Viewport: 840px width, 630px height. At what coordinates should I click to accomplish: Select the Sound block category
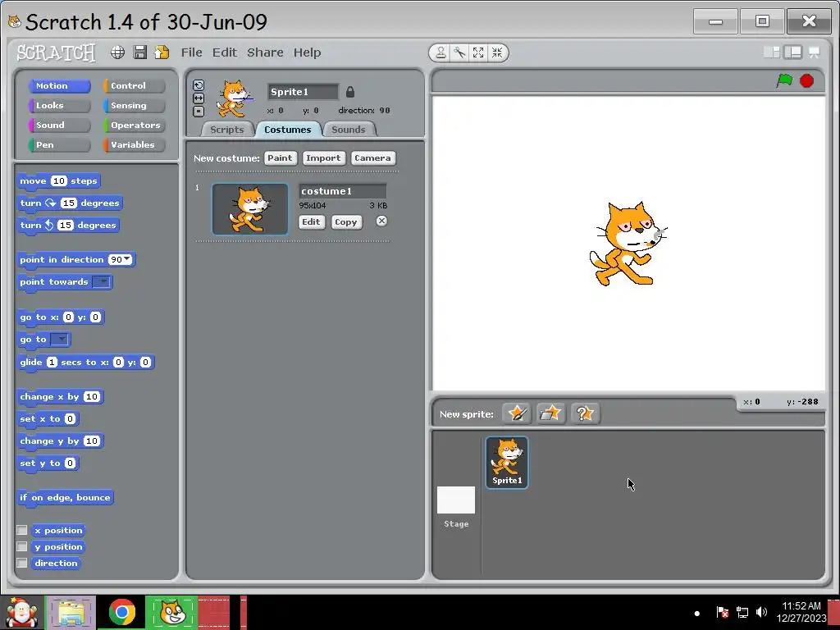pos(59,126)
